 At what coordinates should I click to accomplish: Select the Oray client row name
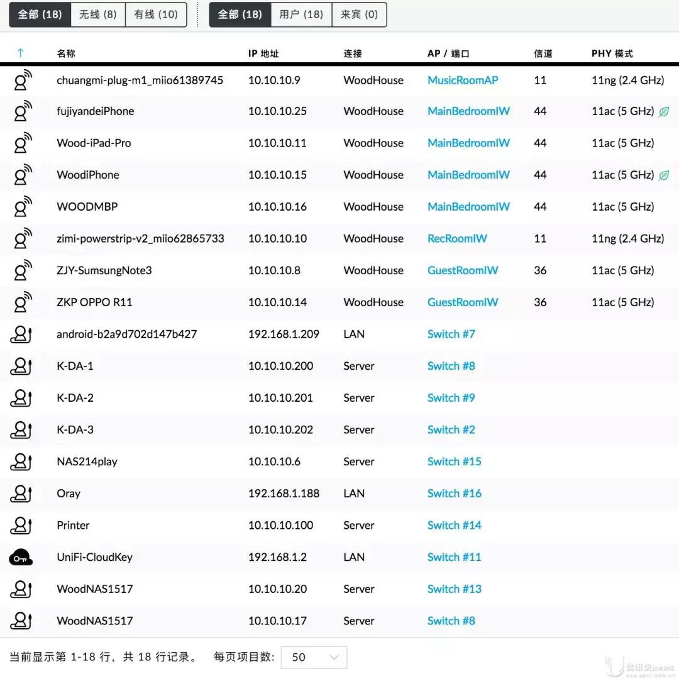coord(69,494)
